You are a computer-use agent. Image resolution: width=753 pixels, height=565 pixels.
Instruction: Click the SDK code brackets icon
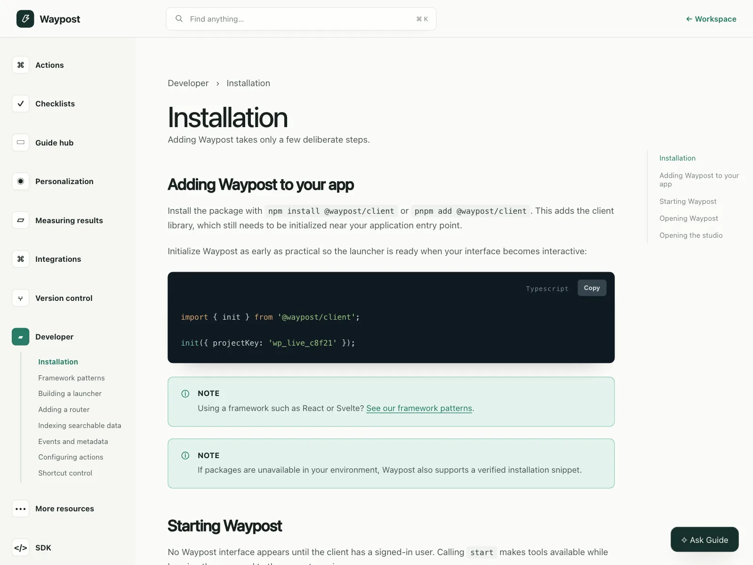(21, 548)
